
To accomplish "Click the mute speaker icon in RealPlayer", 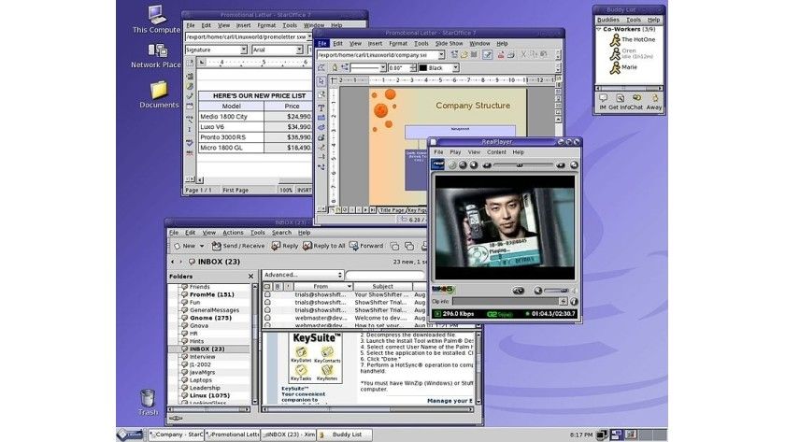I will pos(537,291).
